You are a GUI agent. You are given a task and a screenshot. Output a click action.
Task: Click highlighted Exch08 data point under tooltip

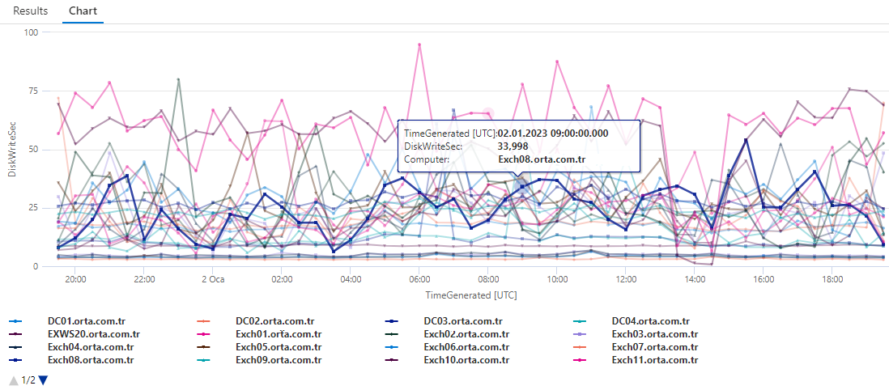pyautogui.click(x=522, y=187)
